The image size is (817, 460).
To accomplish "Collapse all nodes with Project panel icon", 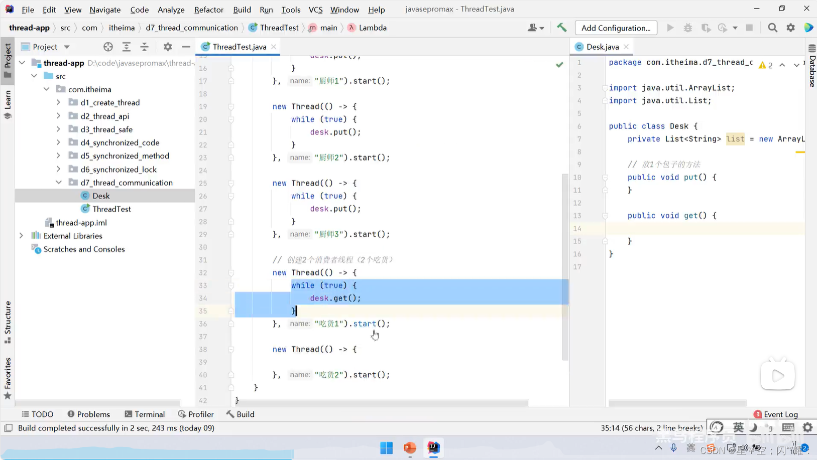I will coord(145,46).
